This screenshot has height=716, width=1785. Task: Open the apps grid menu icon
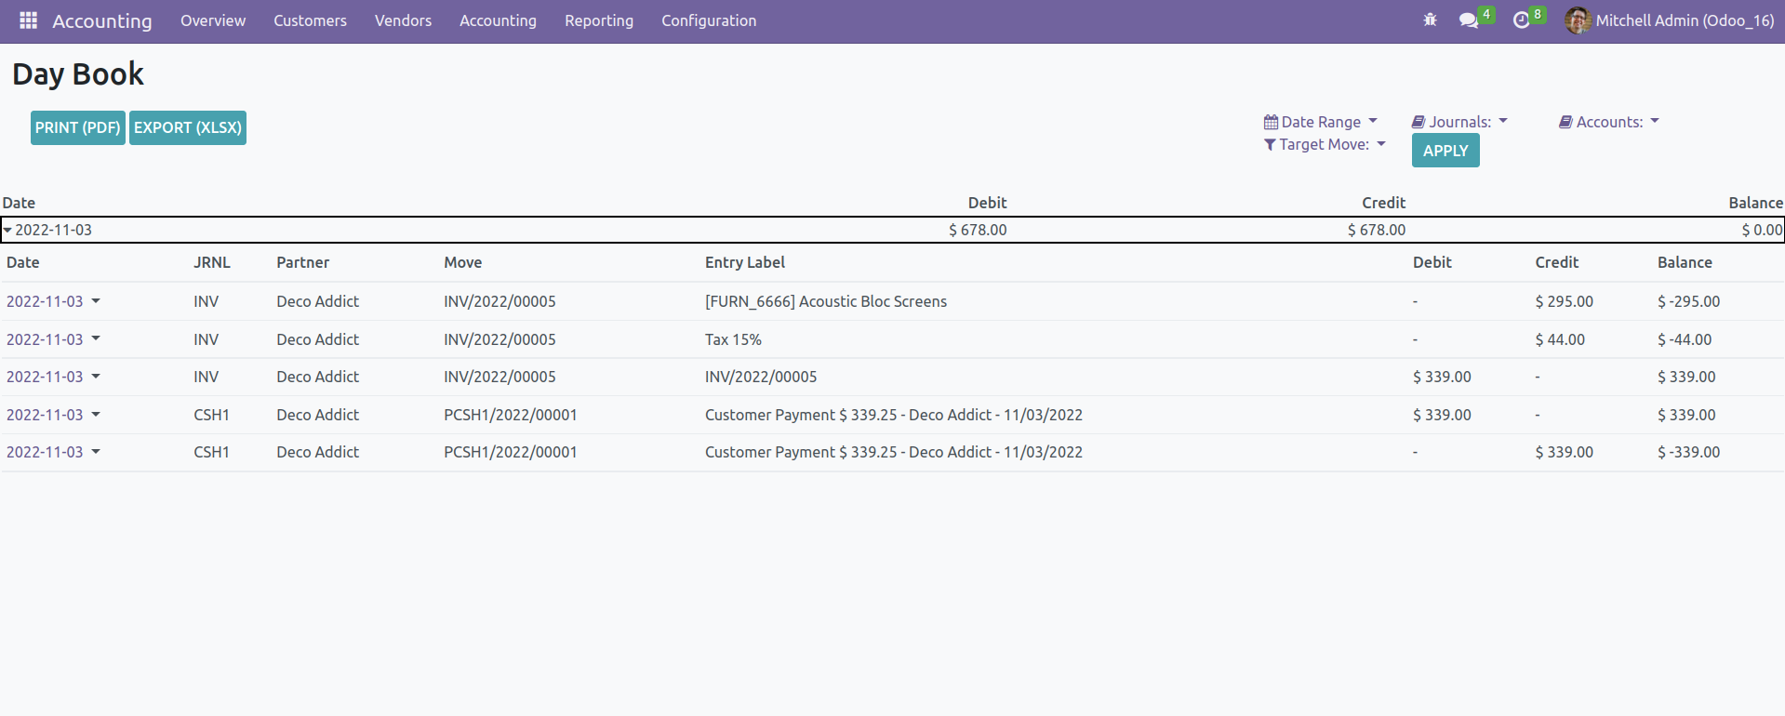[x=28, y=20]
